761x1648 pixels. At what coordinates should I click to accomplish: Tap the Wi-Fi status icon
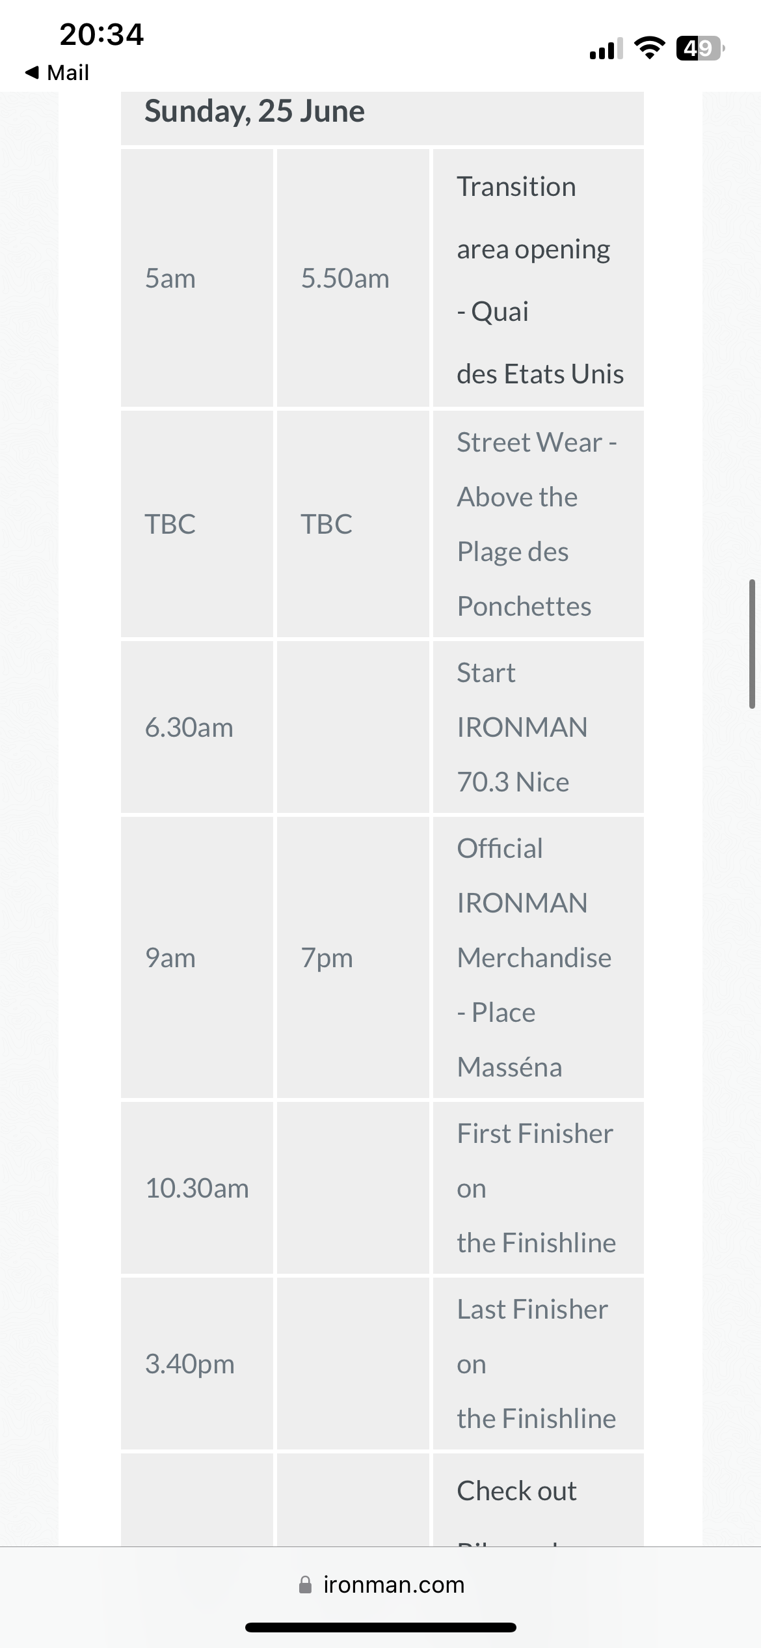tap(649, 48)
